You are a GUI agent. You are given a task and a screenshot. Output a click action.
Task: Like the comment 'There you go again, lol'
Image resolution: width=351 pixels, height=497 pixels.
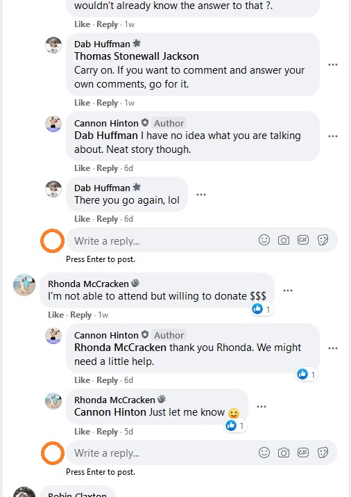(83, 219)
